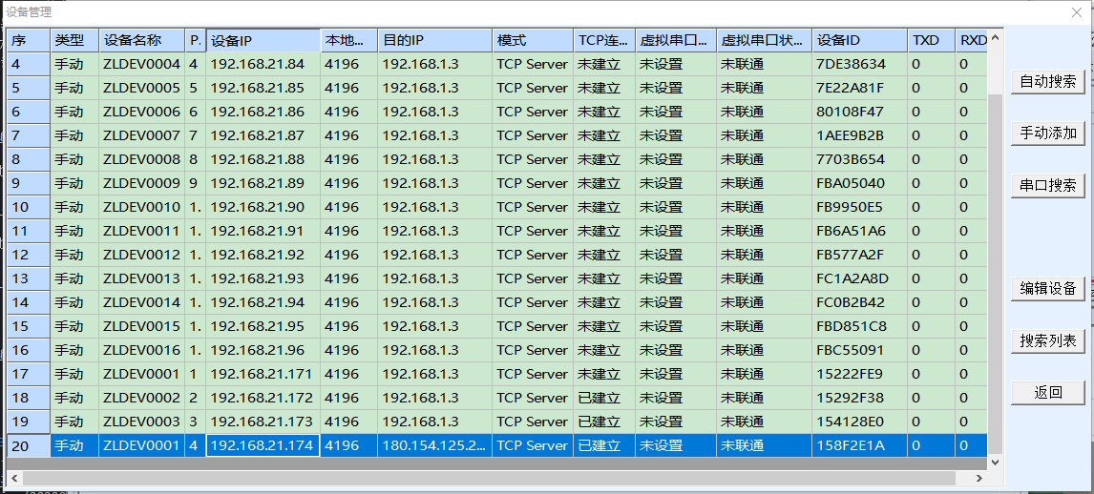The width and height of the screenshot is (1094, 494).
Task: Click the vertical scrollbar thumb
Action: (x=995, y=274)
